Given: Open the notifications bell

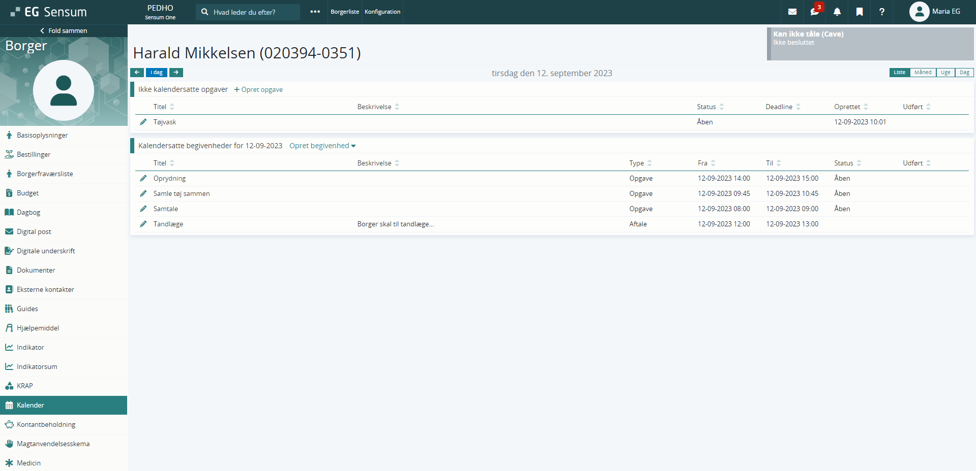Looking at the screenshot, I should coord(837,12).
